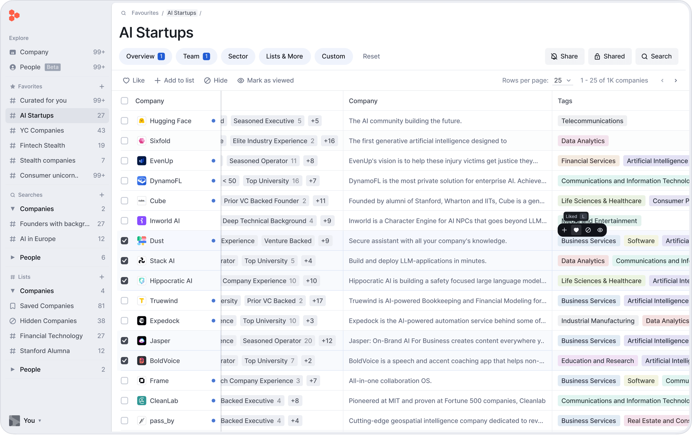
Task: Click the app logo in the top-left corner
Action: coord(14,15)
